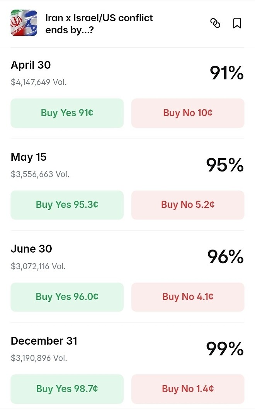Open the April 30 outcome row

click(31, 65)
